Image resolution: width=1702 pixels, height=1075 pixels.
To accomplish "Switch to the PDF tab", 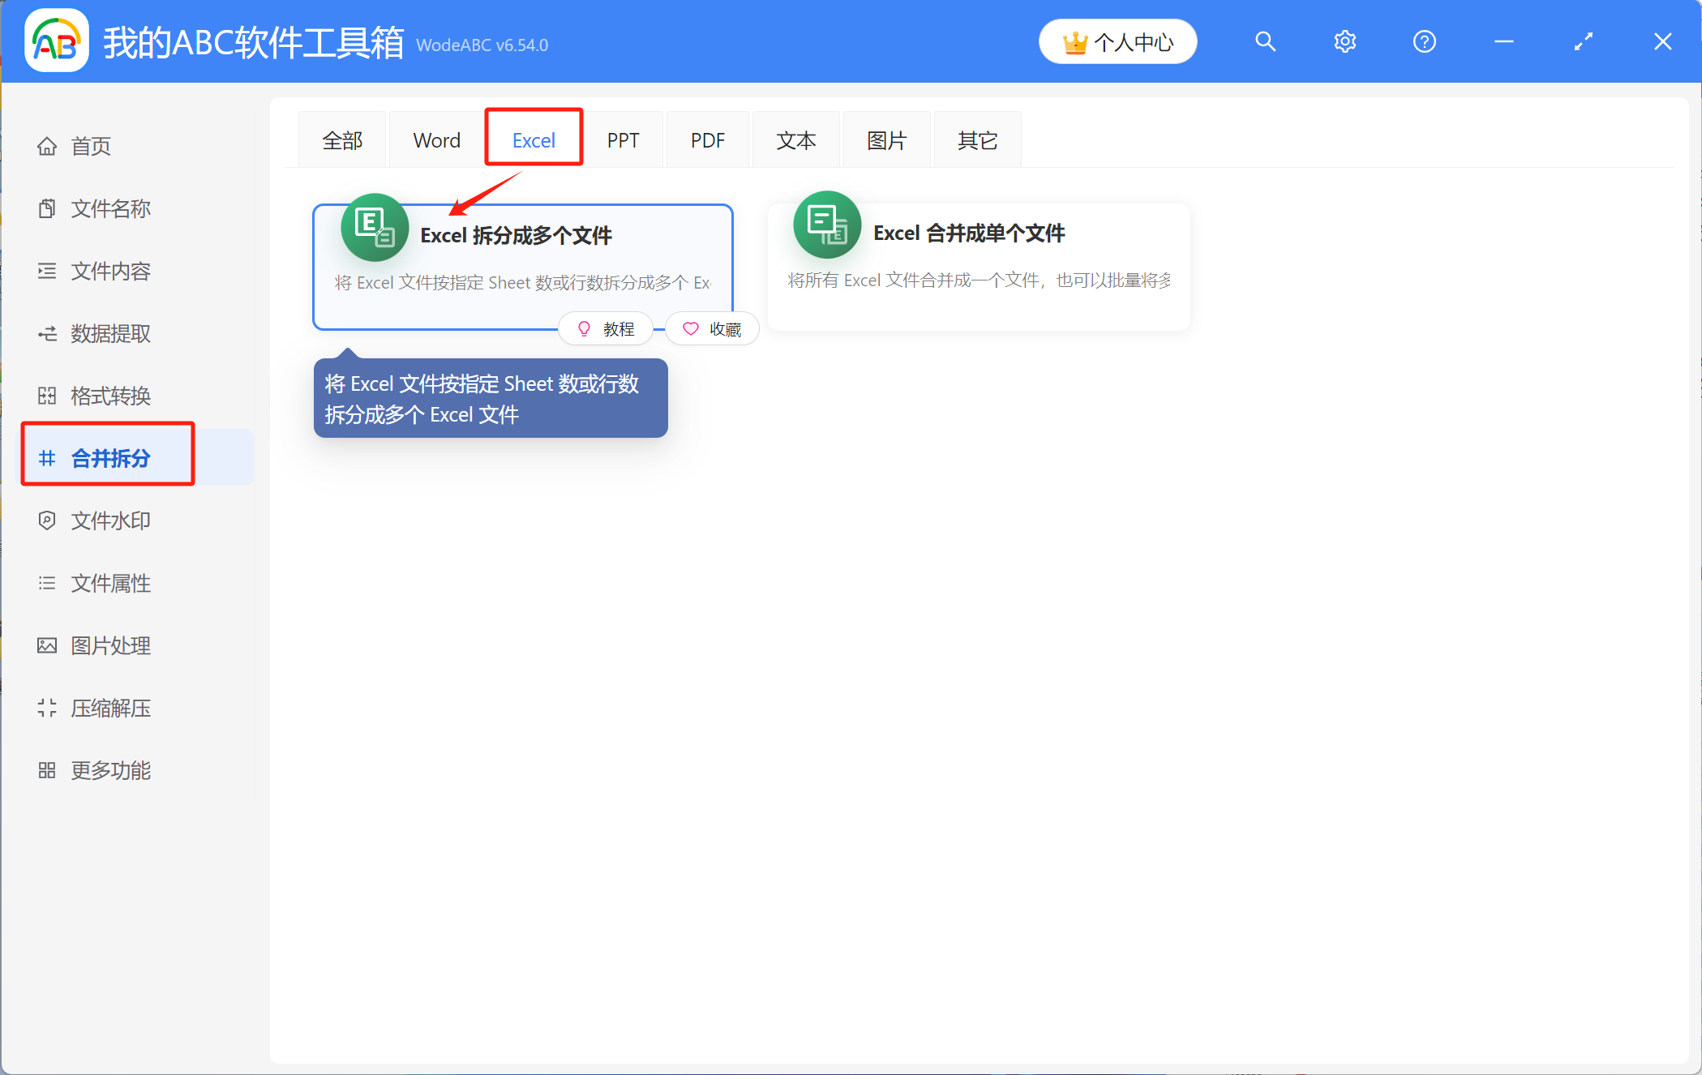I will pos(707,139).
